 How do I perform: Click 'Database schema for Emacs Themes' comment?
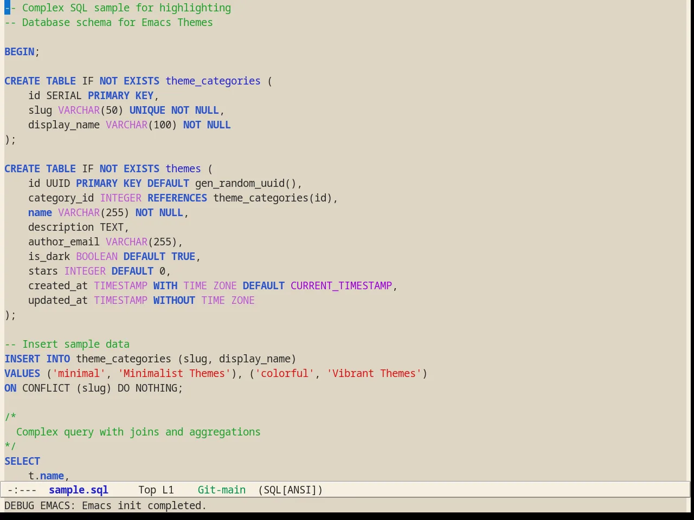[118, 22]
